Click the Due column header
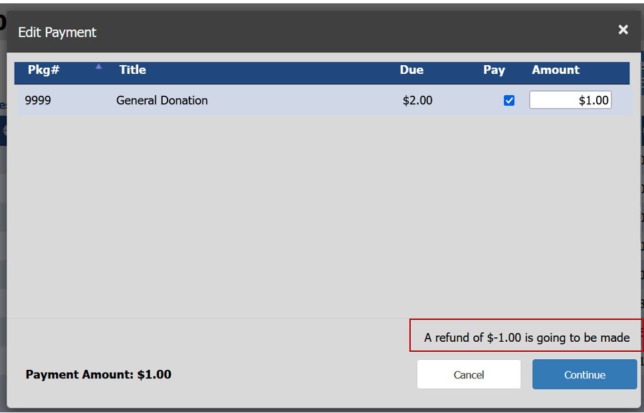Screen dimensions: 644x413 click(x=411, y=70)
